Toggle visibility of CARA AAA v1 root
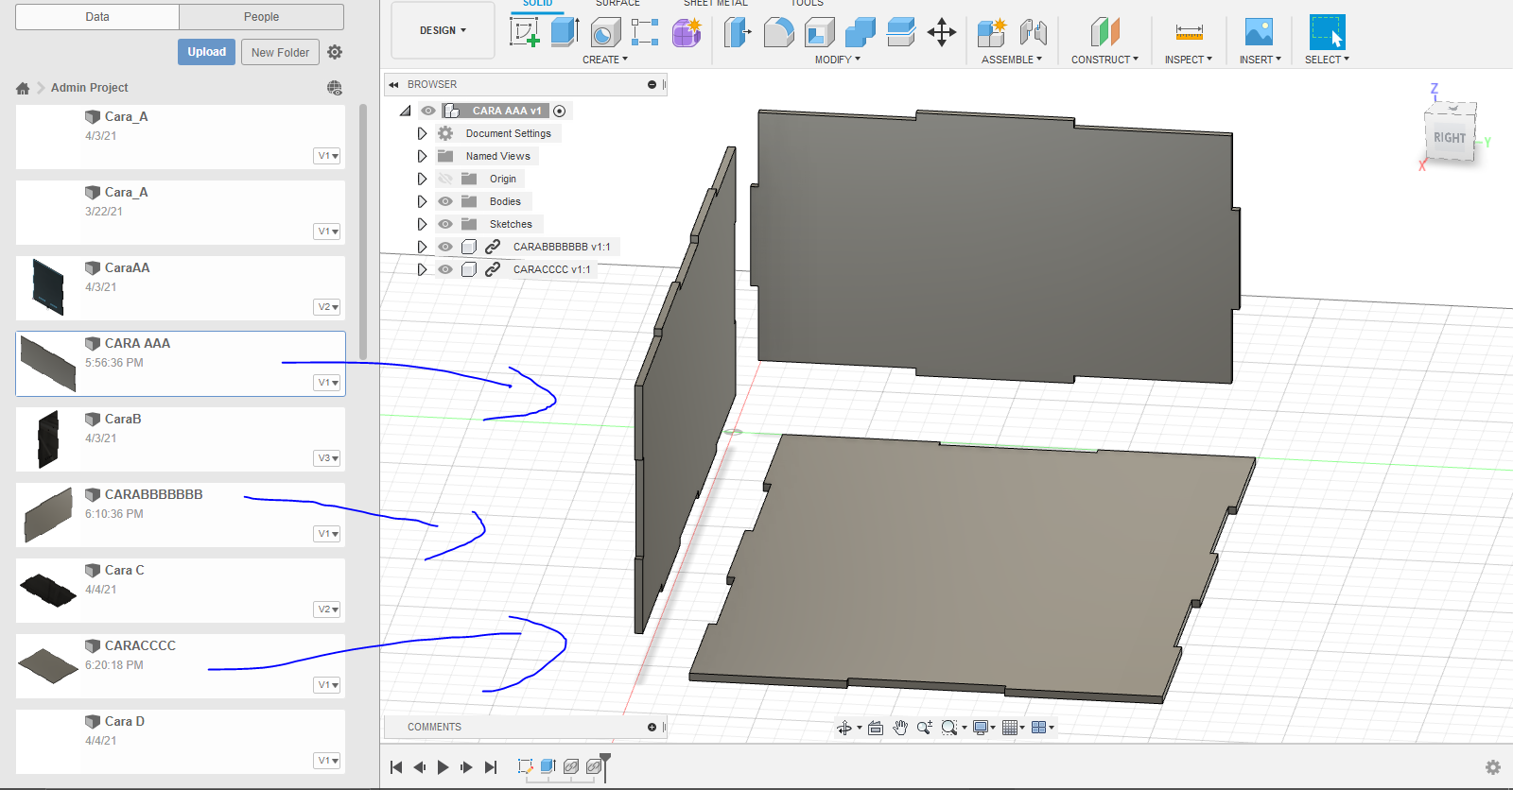The image size is (1513, 790). (x=428, y=111)
